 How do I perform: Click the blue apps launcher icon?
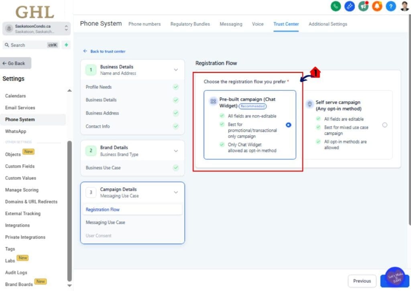349,6
